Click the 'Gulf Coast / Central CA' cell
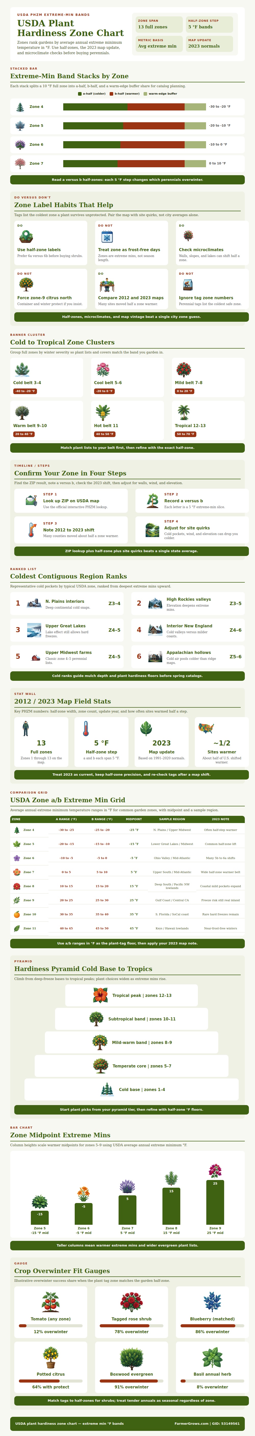Screen dimensions: 255x1436 (172, 900)
